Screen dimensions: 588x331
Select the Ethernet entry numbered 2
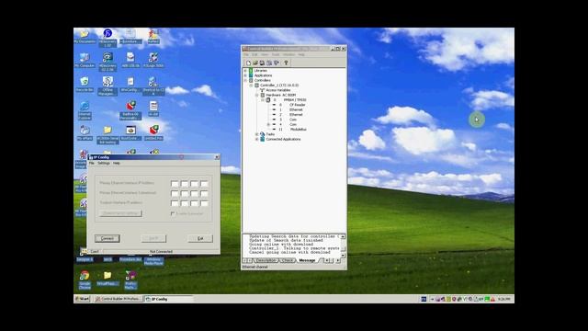tap(296, 114)
